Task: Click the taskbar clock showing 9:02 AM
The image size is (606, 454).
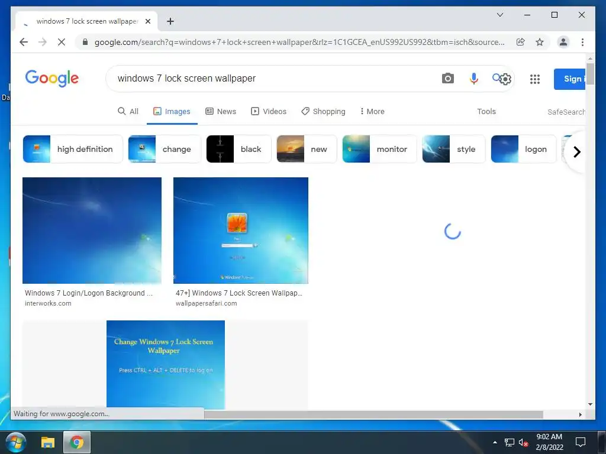Action: click(549, 442)
